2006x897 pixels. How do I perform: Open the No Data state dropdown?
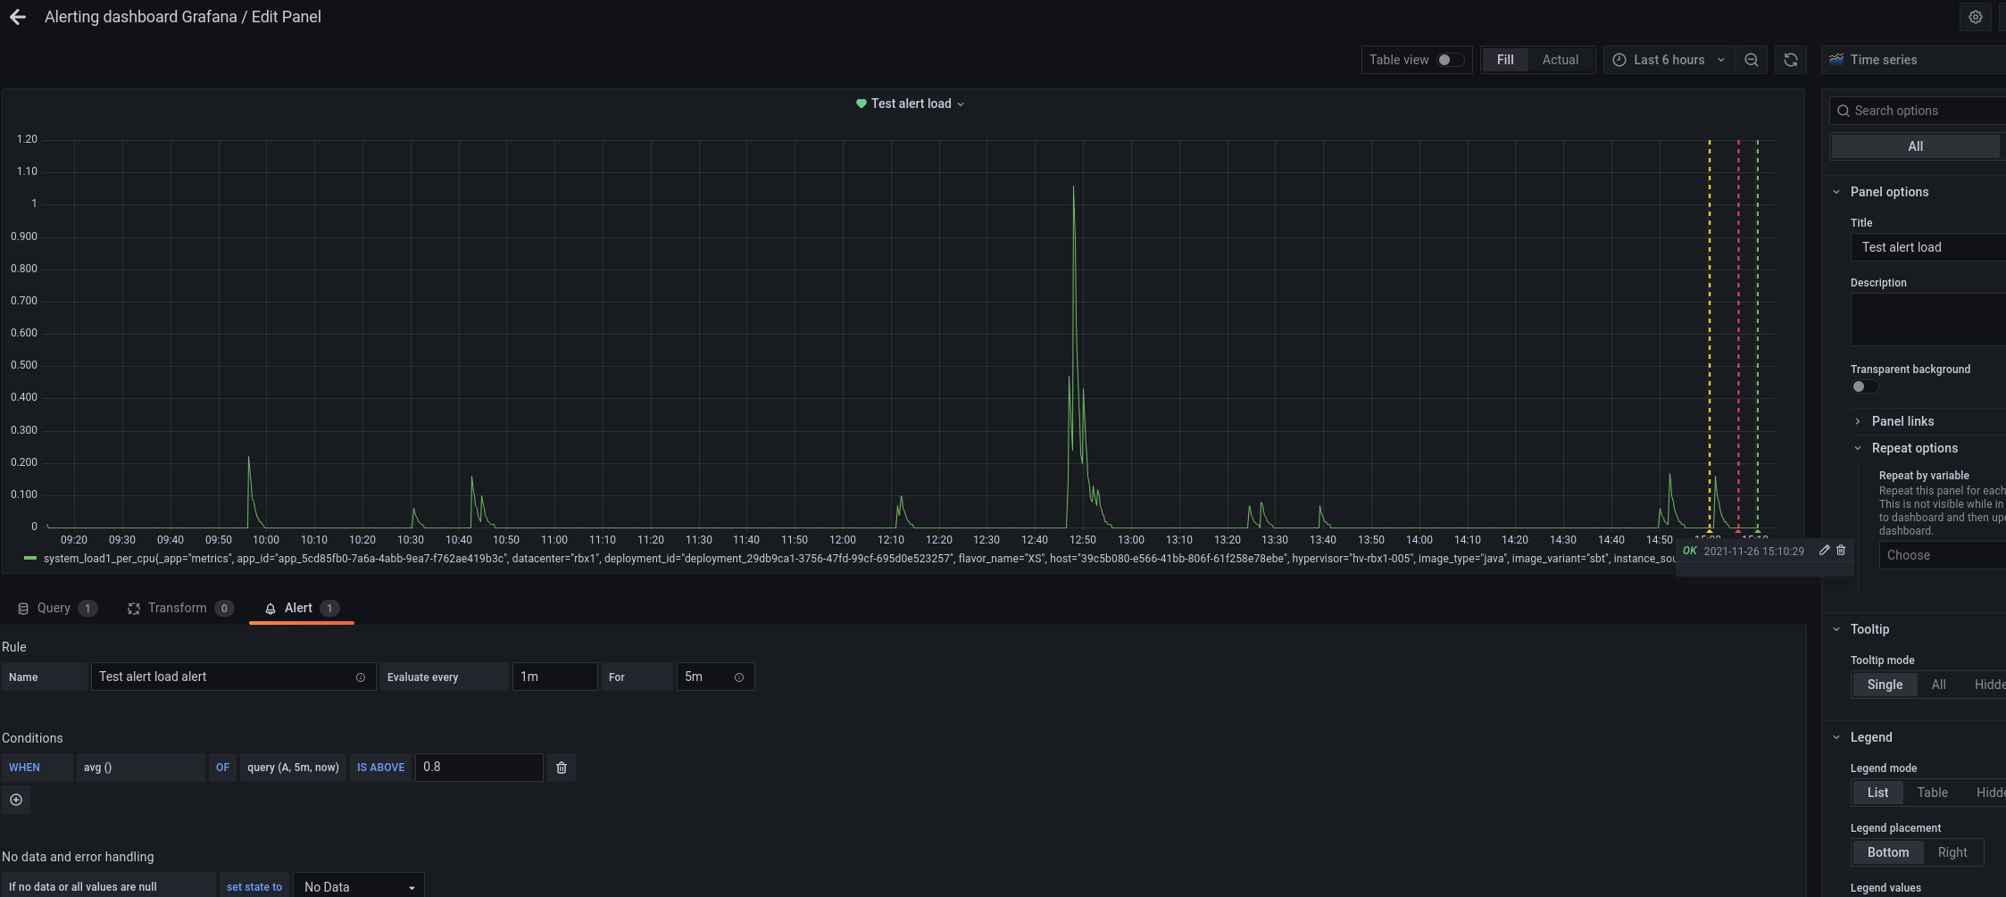pyautogui.click(x=359, y=886)
